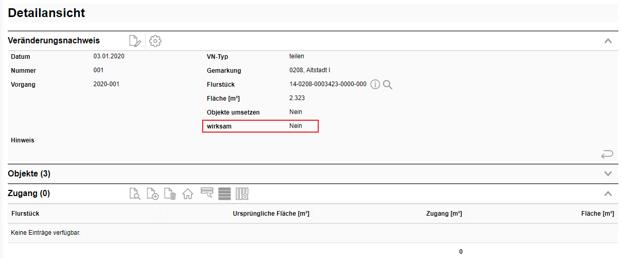Click the Zugang [m²] column header

coord(444,214)
